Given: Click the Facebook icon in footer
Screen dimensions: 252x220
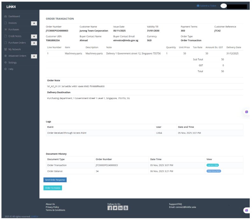Looking at the screenshot, I should (x=110, y=208).
